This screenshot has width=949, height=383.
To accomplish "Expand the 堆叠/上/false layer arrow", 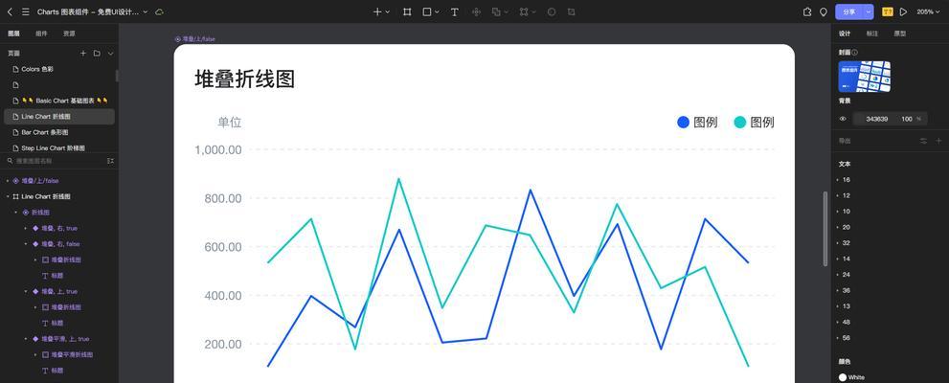I will pos(8,181).
